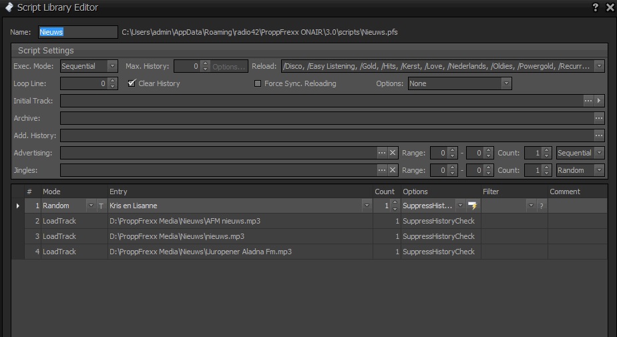This screenshot has height=337, width=617.
Task: Open the Jingles Random order dropdown
Action: (599, 170)
